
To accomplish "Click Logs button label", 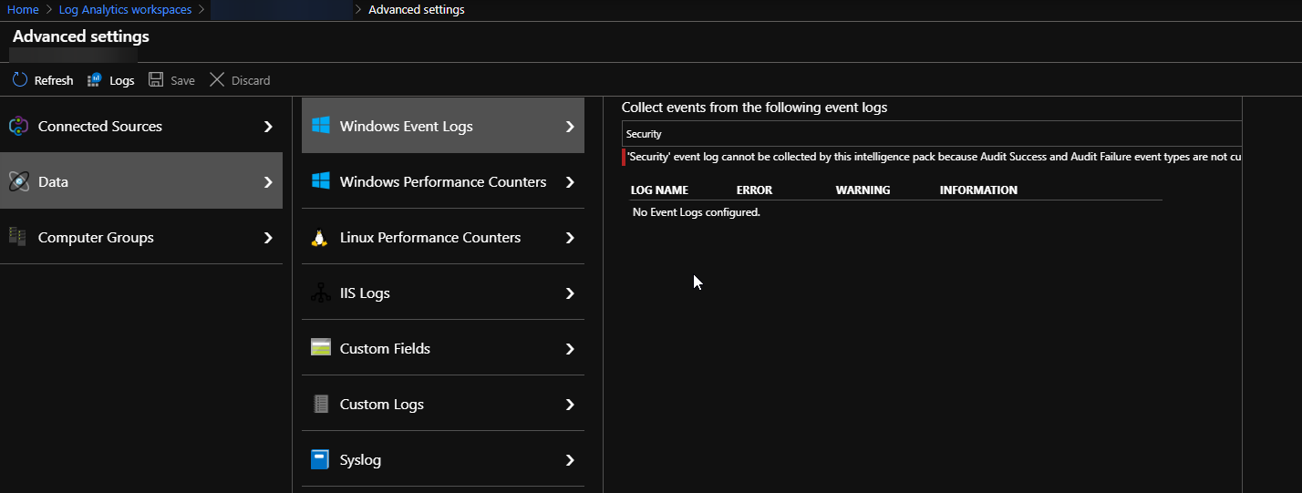I will click(122, 80).
